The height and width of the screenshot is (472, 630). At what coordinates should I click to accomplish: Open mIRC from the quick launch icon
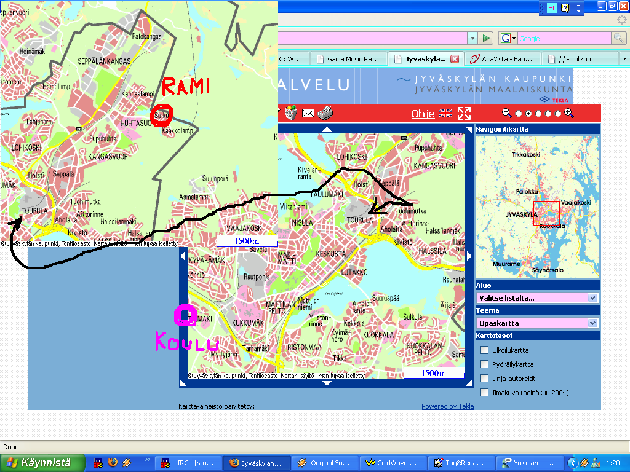98,463
